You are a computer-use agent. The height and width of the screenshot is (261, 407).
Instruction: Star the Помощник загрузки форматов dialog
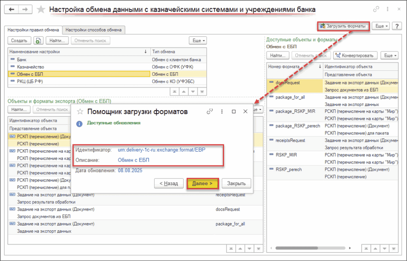tap(80, 112)
